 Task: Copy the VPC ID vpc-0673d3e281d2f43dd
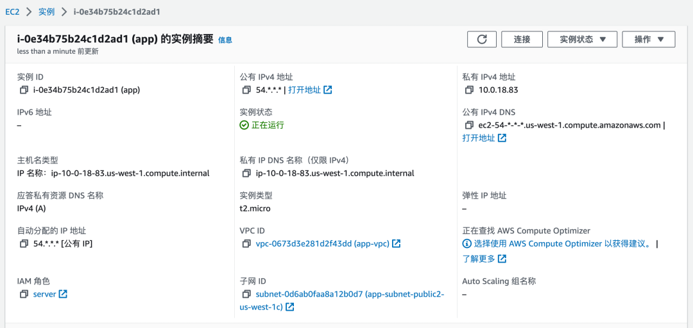pyautogui.click(x=246, y=243)
